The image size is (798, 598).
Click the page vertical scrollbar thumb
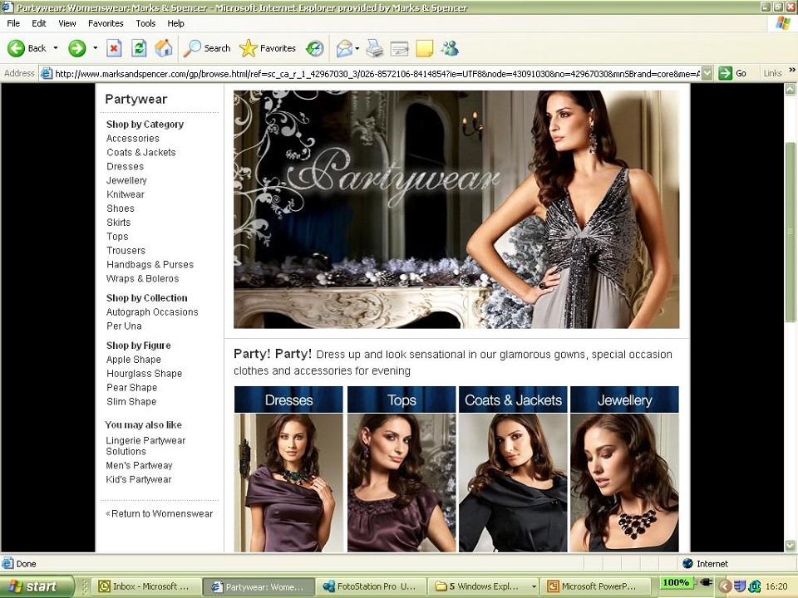790,232
